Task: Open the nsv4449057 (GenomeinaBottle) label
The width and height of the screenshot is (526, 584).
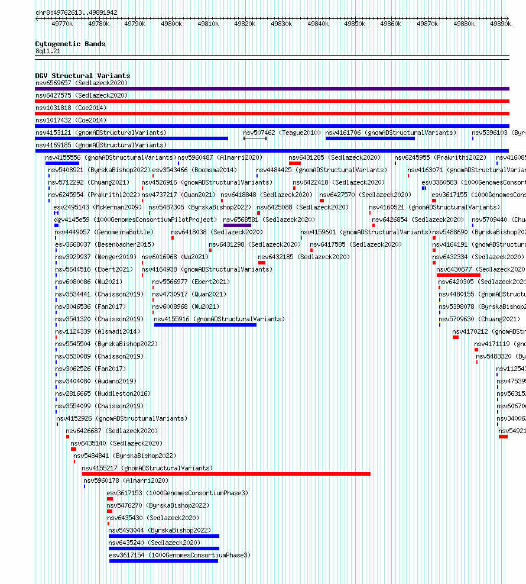Action: (x=104, y=232)
